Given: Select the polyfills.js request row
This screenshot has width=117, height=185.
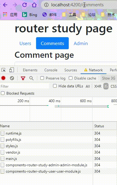Looking at the screenshot, I should pyautogui.click(x=59, y=140).
